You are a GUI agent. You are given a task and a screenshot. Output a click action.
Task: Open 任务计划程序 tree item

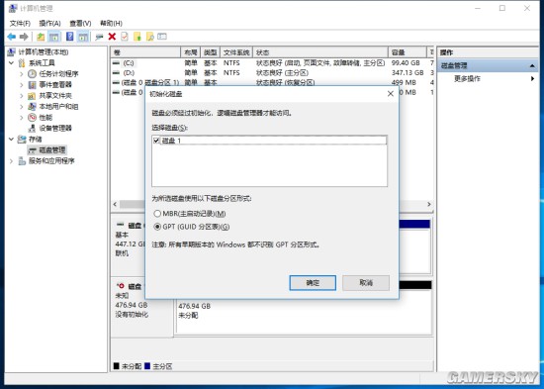pos(58,73)
